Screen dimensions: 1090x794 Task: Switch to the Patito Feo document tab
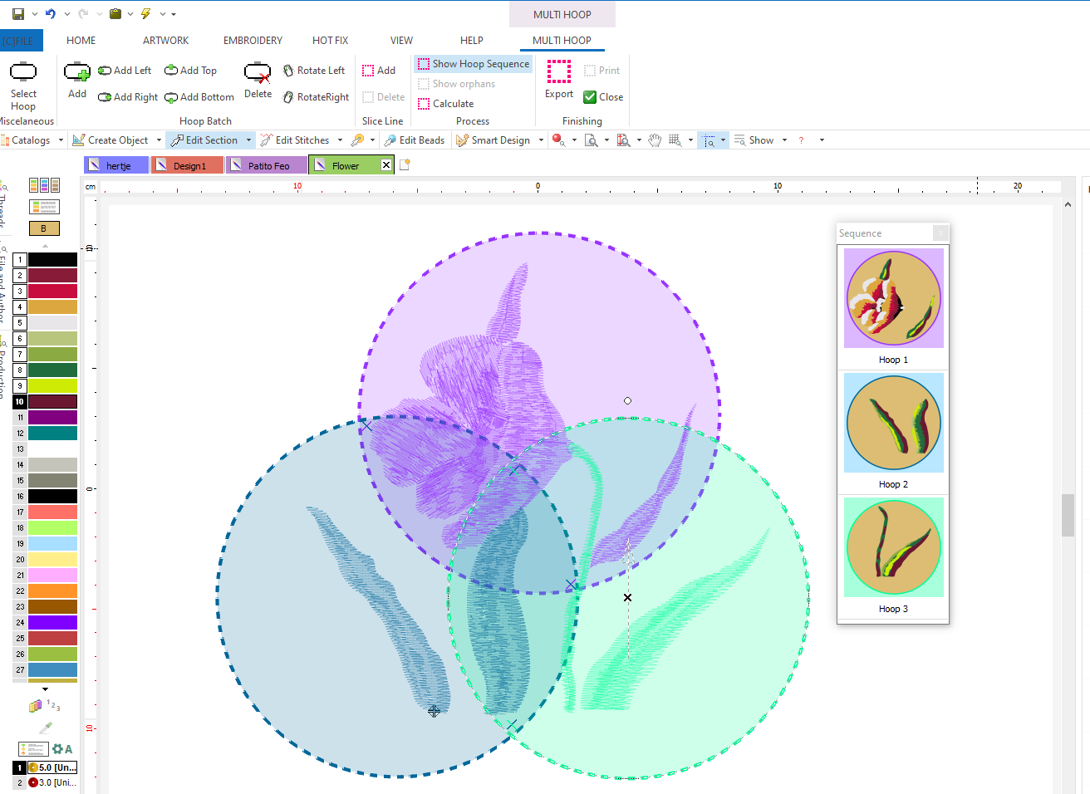coord(268,166)
